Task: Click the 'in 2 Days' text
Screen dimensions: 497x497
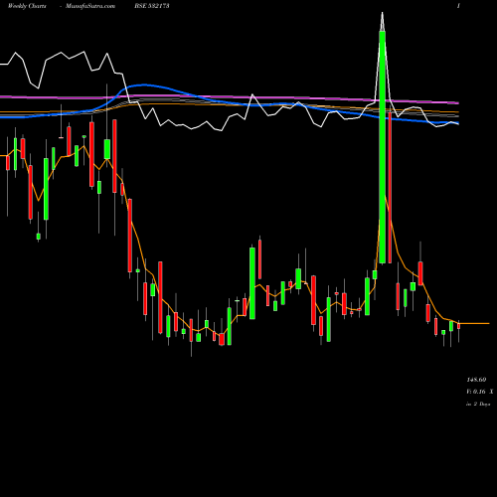Action: click(x=478, y=405)
